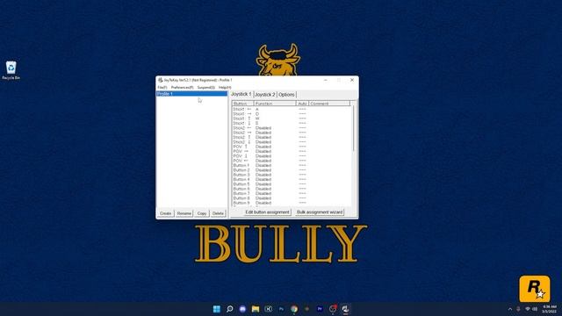Select the Button 9 row
Viewport: 562px width, 316px height.
[x=292, y=203]
